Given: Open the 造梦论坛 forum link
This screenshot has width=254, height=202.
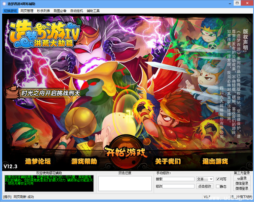Looking at the screenshot, I should [38, 161].
